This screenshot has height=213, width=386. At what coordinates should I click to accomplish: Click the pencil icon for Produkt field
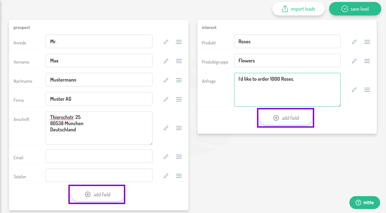point(354,42)
